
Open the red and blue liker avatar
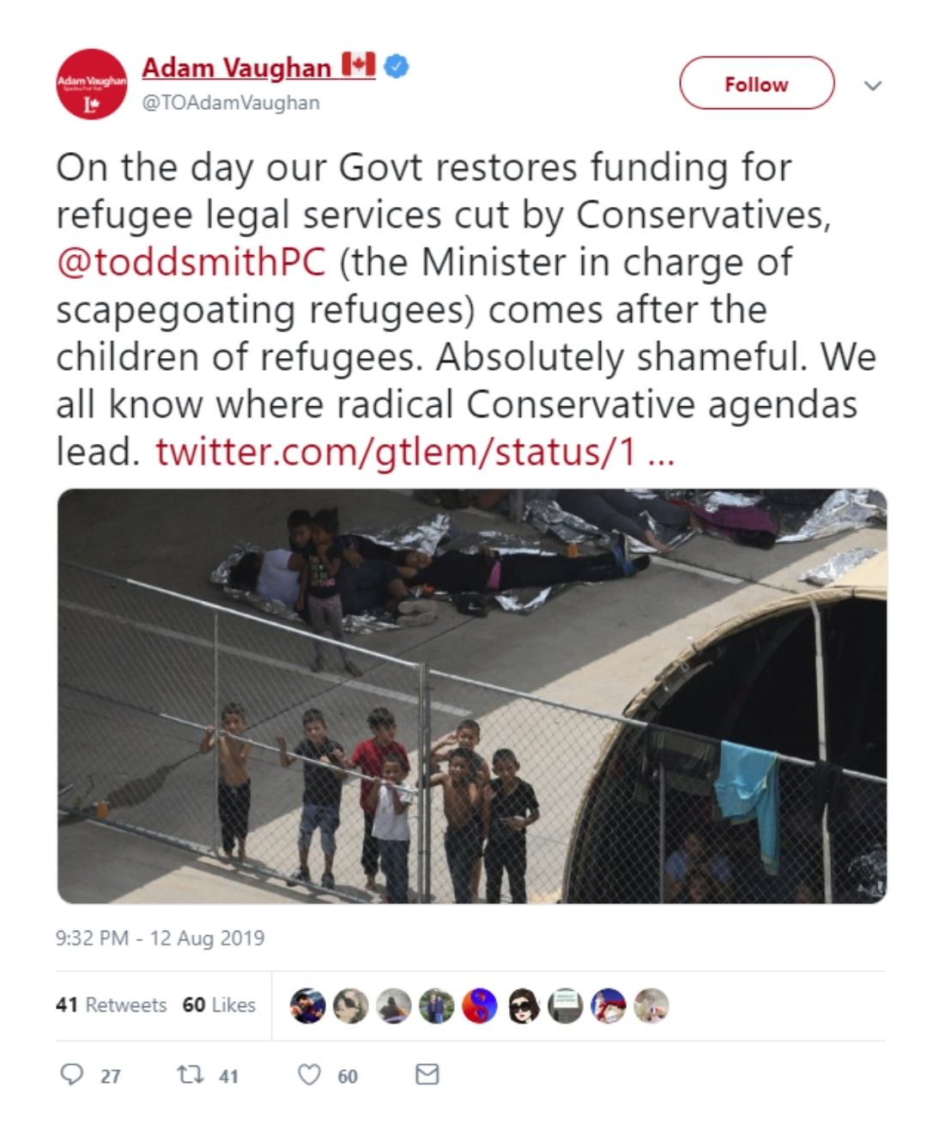(480, 1005)
